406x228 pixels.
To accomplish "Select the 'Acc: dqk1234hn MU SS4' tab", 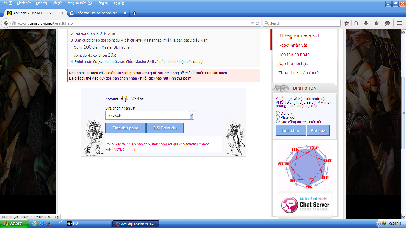I will 35,13.
